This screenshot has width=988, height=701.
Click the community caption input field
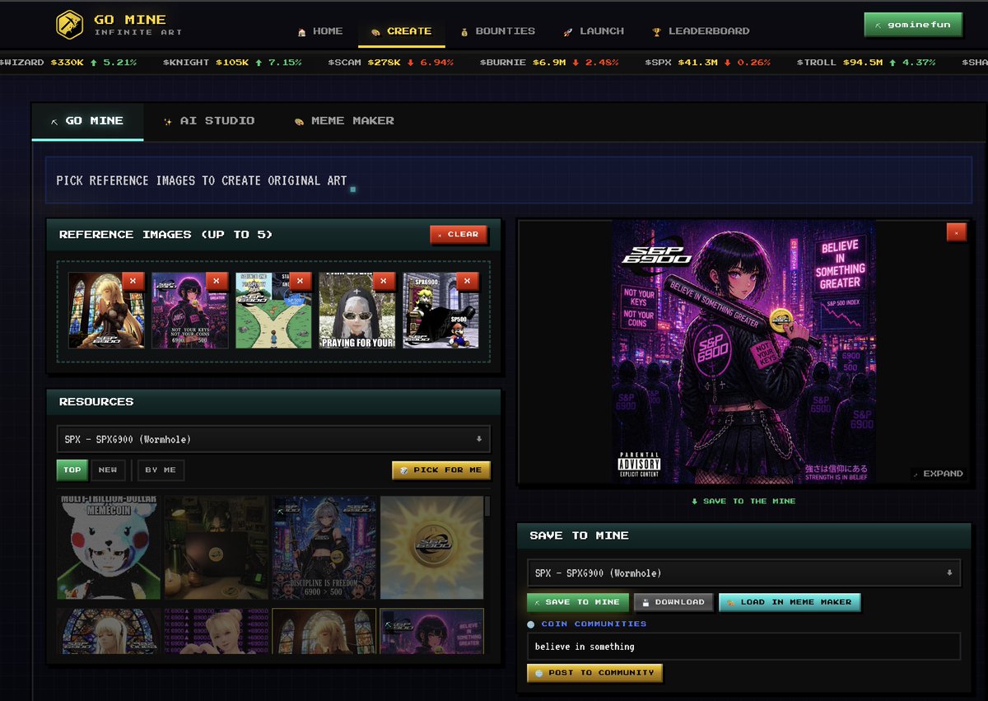coord(743,647)
